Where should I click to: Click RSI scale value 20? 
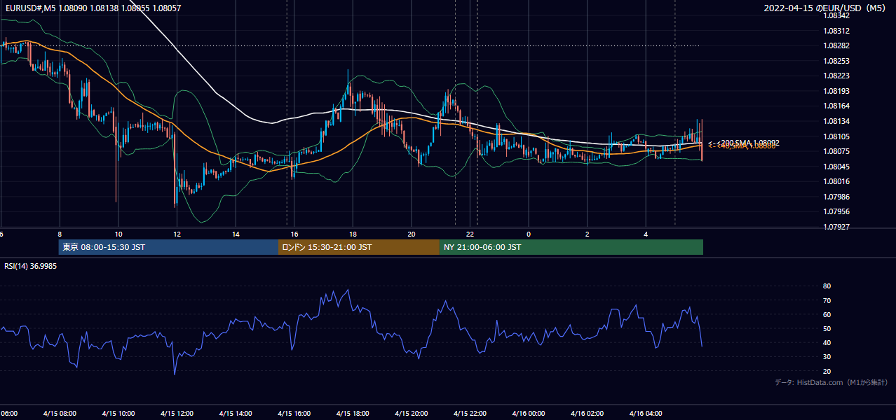(827, 372)
